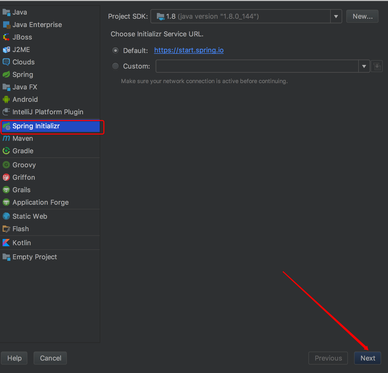Click the JDK folder icon in SDK box
388x373 pixels.
160,16
